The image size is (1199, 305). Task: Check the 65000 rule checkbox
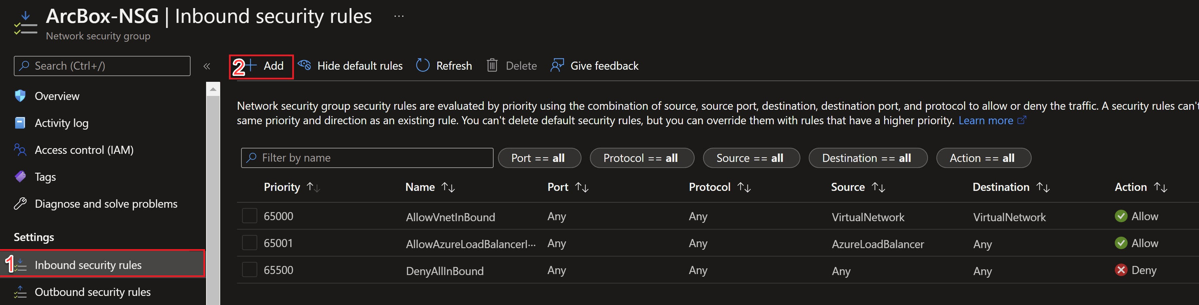[x=249, y=216]
